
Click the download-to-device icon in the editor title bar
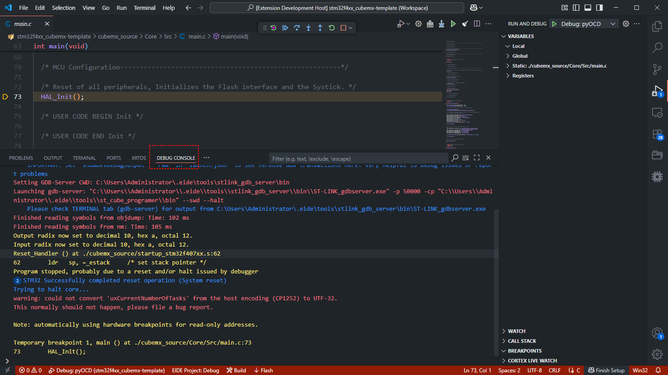point(441,24)
